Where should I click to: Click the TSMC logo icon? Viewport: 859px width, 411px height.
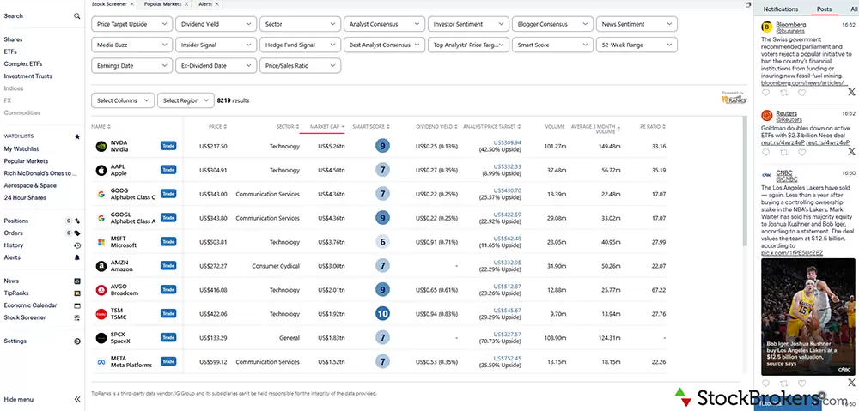(x=101, y=314)
